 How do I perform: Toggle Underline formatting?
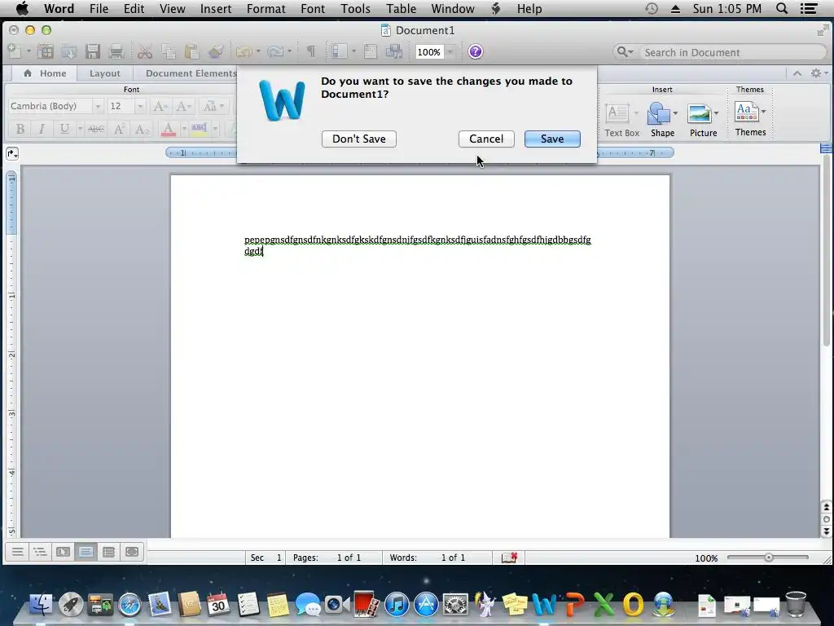pos(64,129)
